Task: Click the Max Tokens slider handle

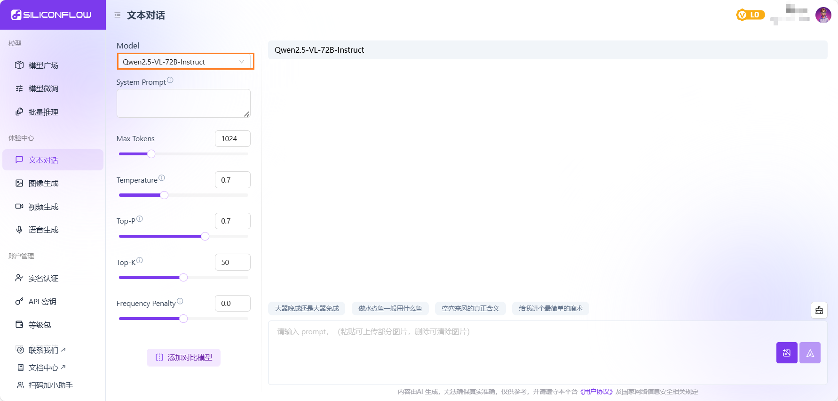Action: (151, 154)
